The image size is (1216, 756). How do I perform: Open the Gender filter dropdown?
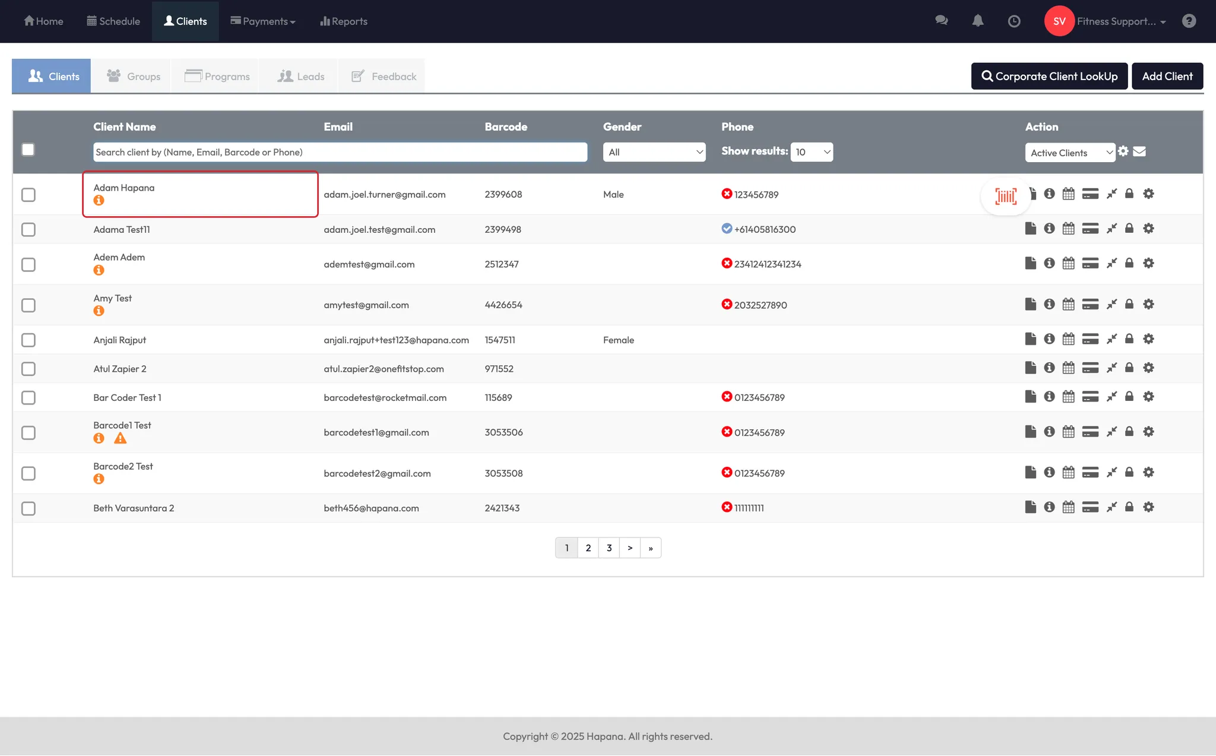[654, 152]
